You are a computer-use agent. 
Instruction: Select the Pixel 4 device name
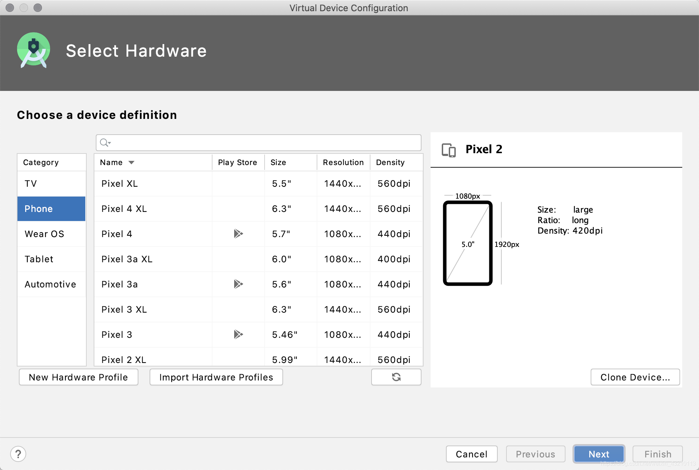pyautogui.click(x=117, y=234)
